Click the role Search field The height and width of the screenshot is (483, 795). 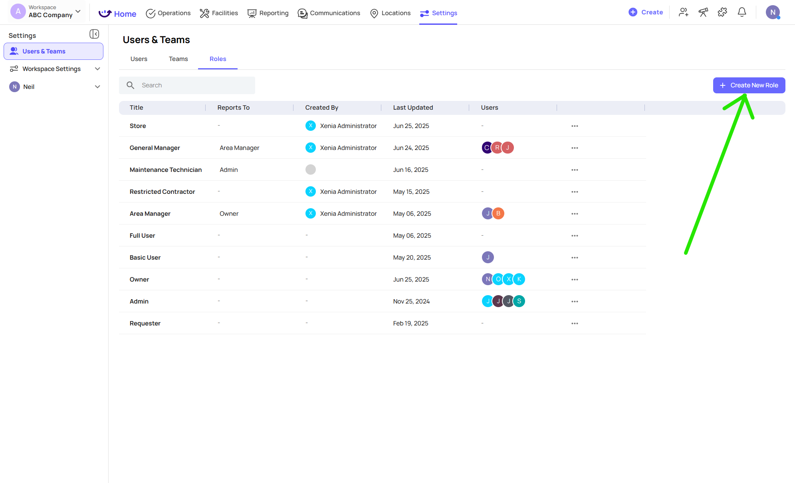point(187,85)
